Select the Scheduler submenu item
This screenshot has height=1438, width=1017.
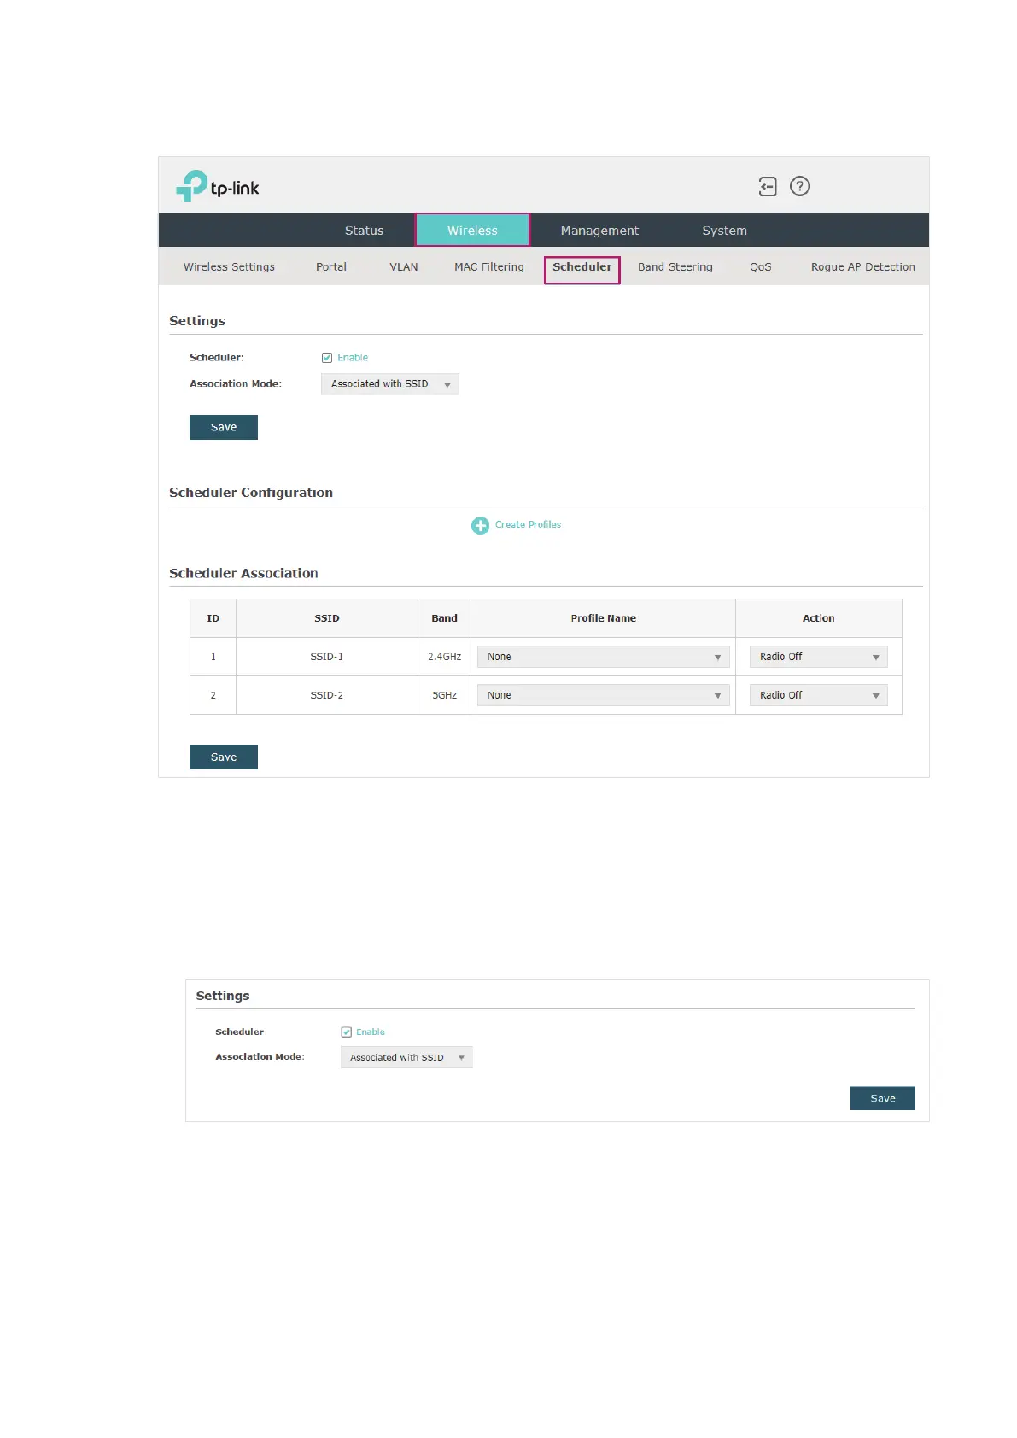pos(582,267)
